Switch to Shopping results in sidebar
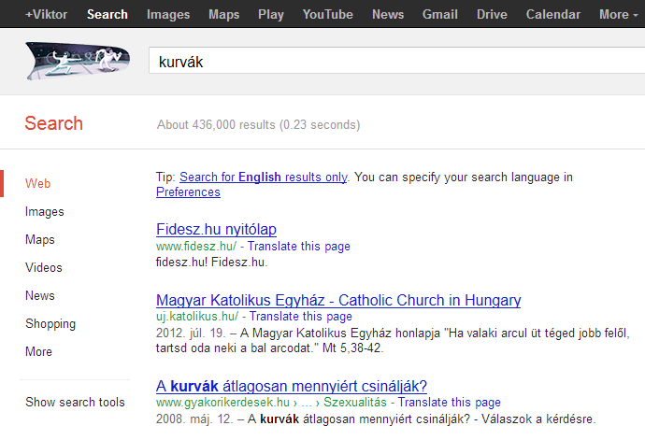The width and height of the screenshot is (645, 440). 50,324
